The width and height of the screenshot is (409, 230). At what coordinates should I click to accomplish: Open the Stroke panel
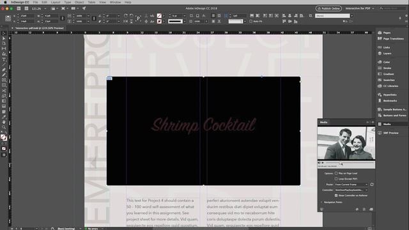(x=385, y=68)
